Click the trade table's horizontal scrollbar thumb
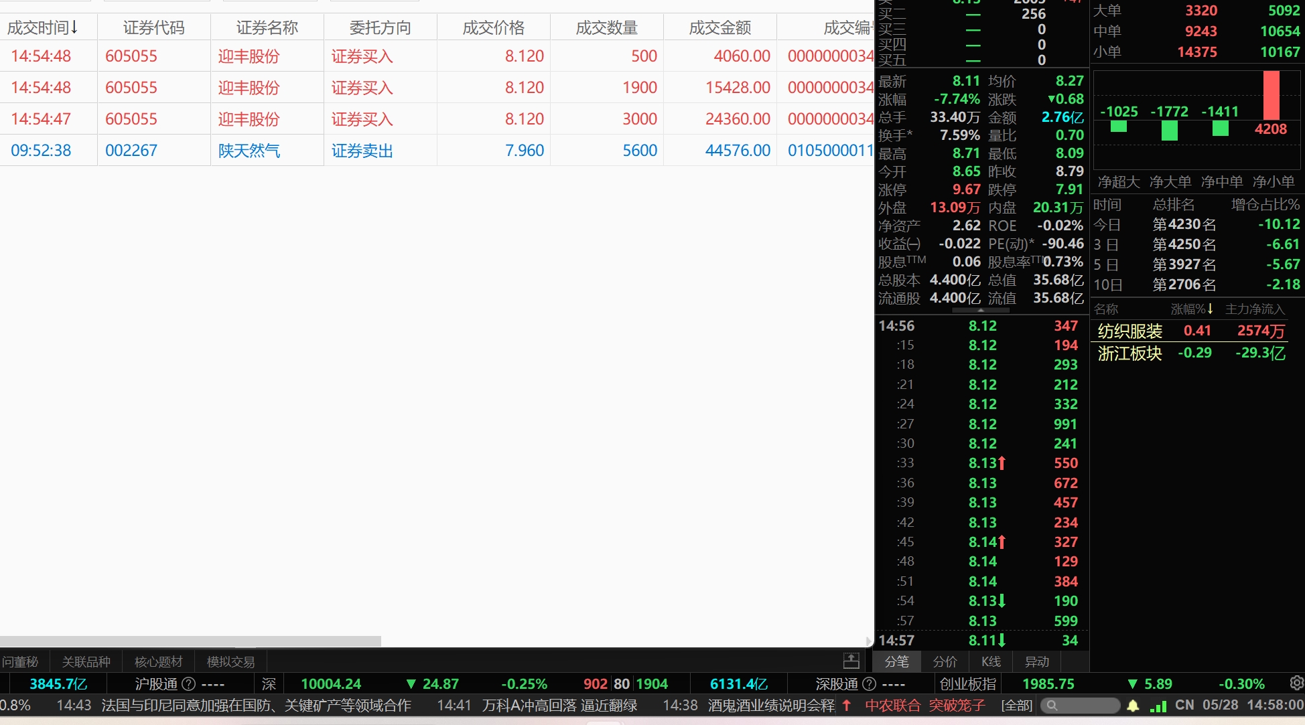The height and width of the screenshot is (725, 1305). pyautogui.click(x=190, y=641)
